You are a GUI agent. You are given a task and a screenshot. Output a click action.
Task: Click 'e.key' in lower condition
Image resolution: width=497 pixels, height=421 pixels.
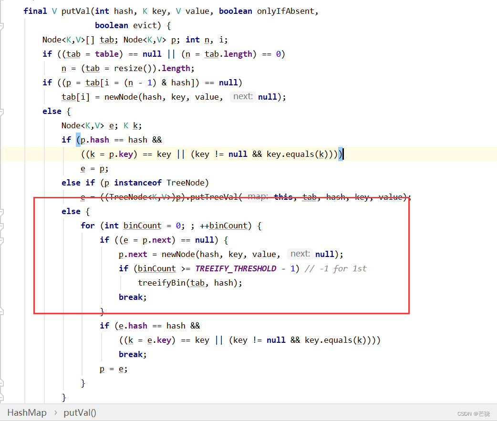[x=159, y=340]
